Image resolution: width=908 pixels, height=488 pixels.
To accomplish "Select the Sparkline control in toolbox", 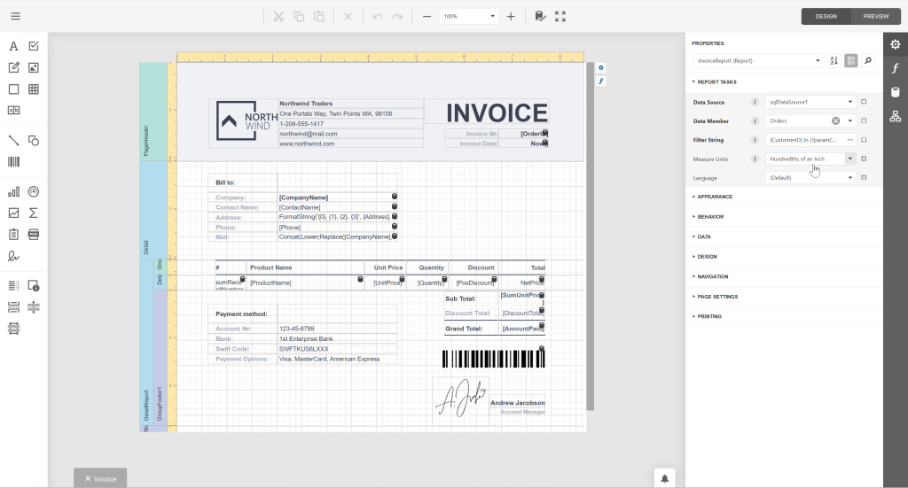I will click(x=14, y=213).
